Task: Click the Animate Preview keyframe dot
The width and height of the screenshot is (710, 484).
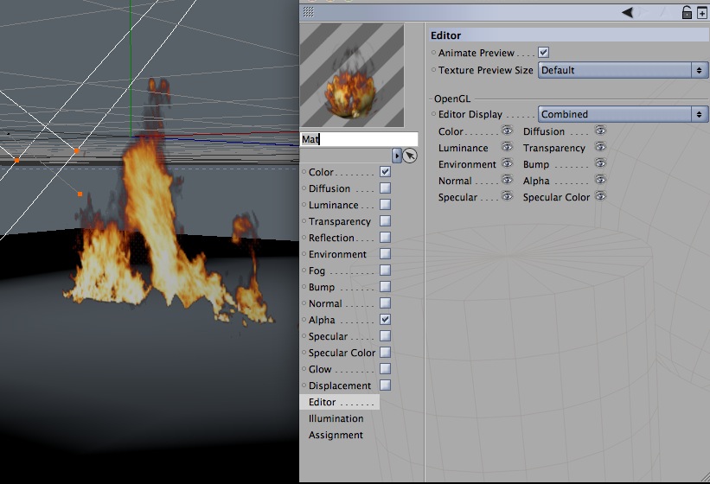Action: pyautogui.click(x=434, y=53)
